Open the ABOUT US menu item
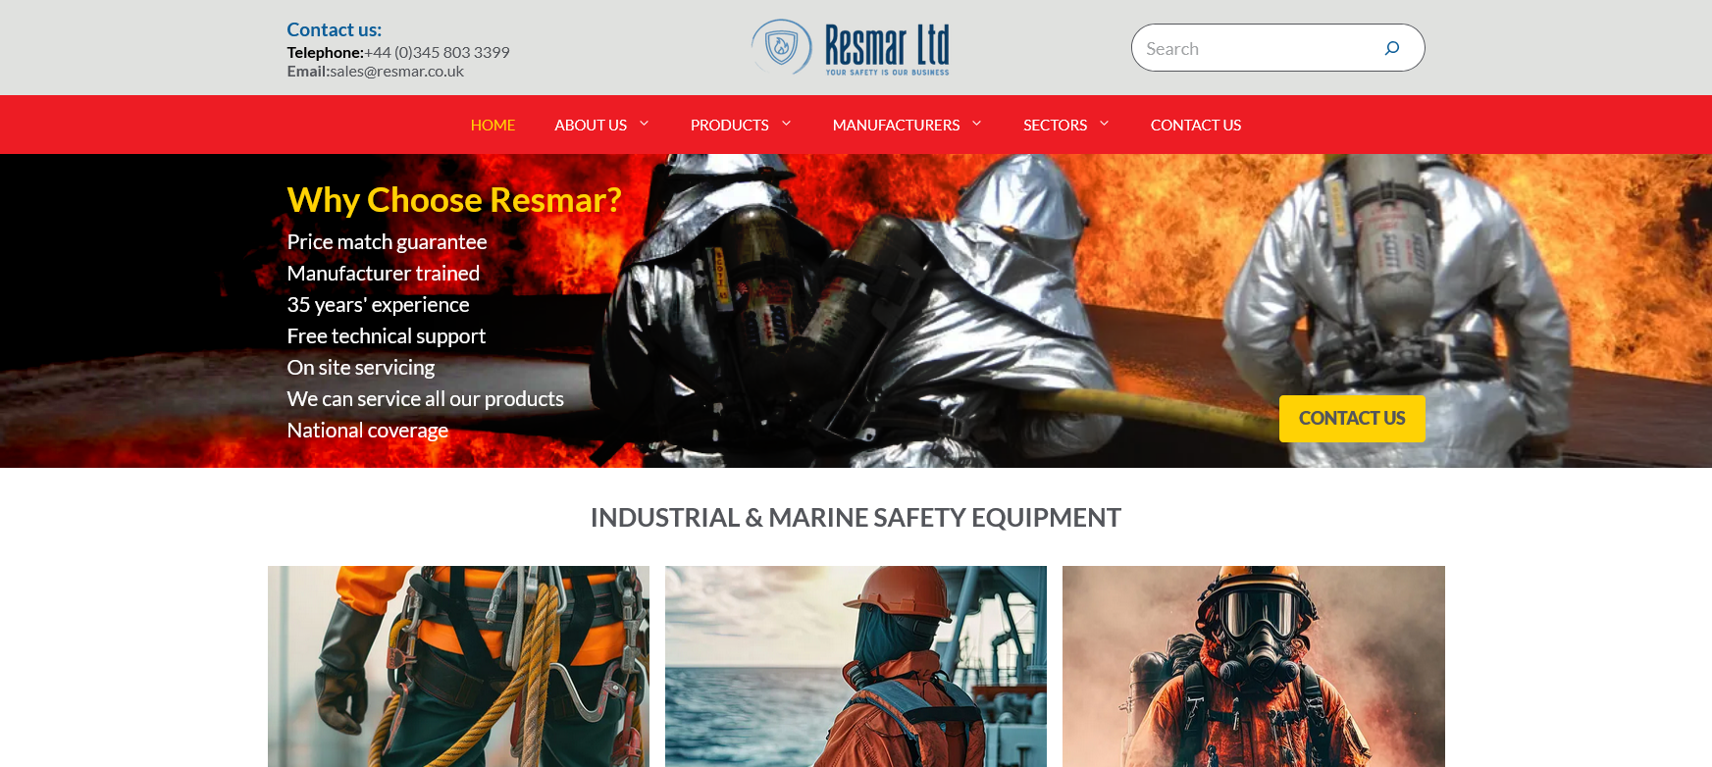 pyautogui.click(x=591, y=125)
